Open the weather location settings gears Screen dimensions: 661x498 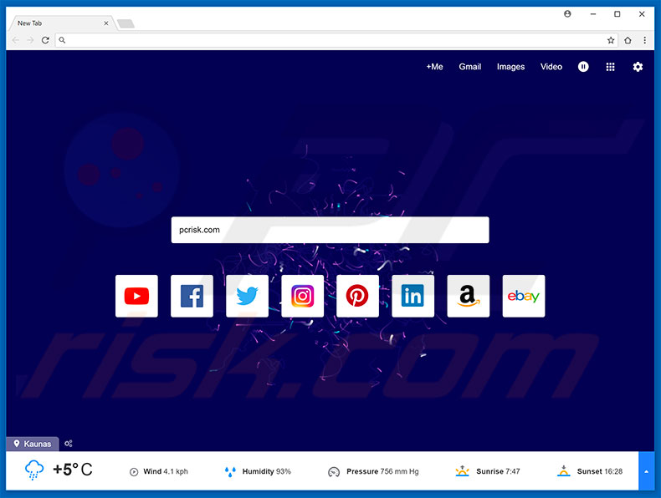click(x=69, y=444)
